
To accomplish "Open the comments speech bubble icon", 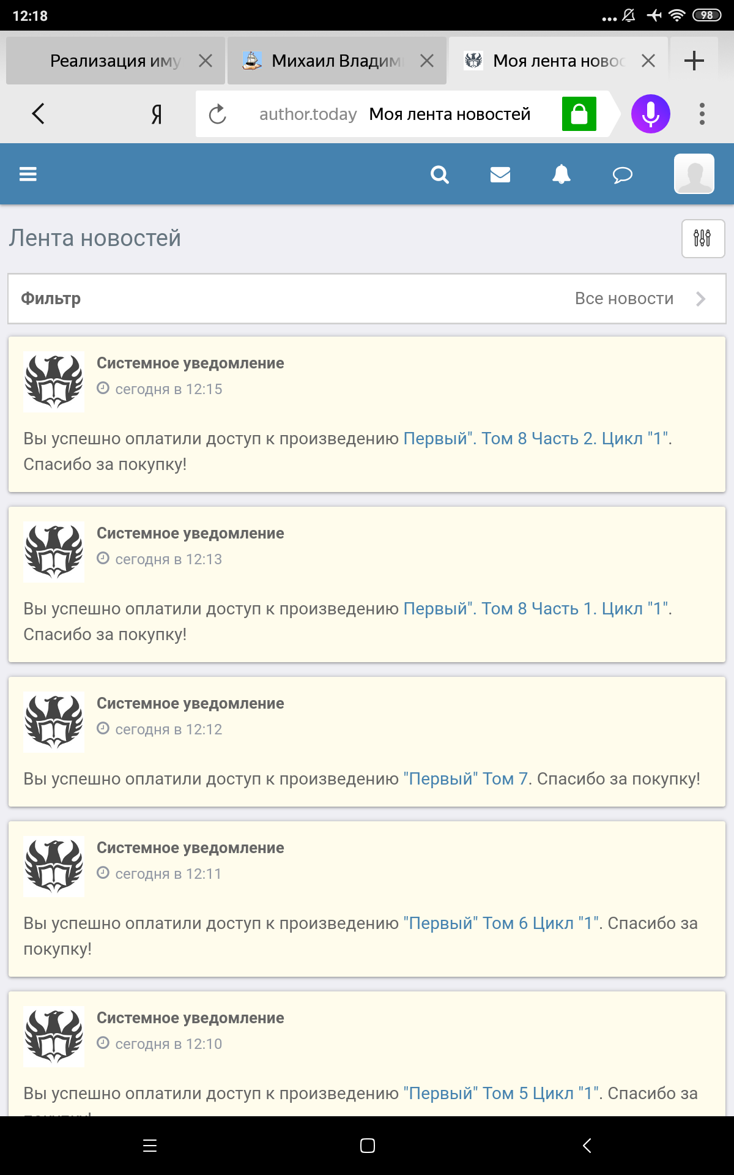I will coord(622,175).
